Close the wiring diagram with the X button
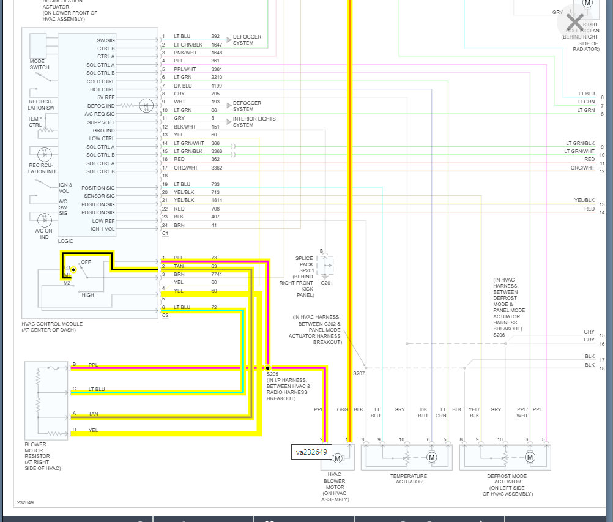Viewport: 613px width, 522px height. coord(574,23)
